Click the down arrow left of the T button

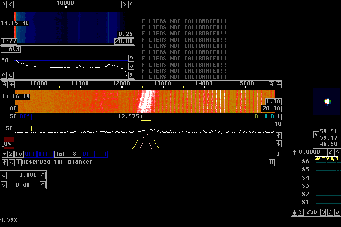click(x=12, y=162)
